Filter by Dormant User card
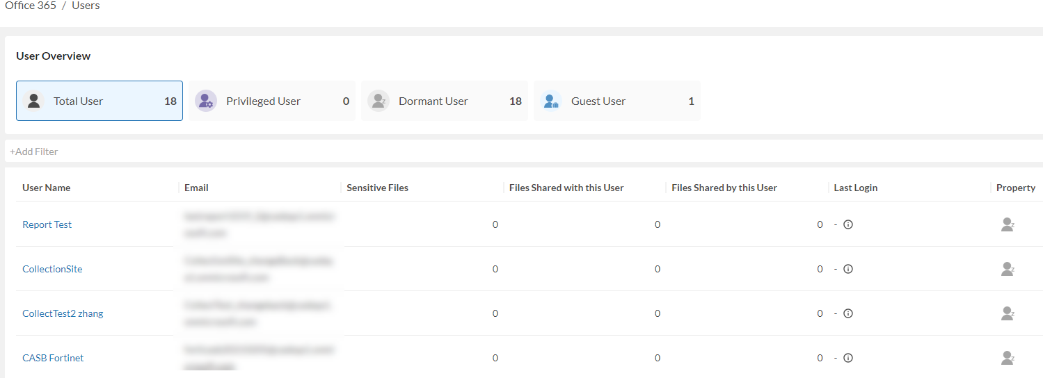Viewport: 1043px width, 378px height. [x=444, y=101]
